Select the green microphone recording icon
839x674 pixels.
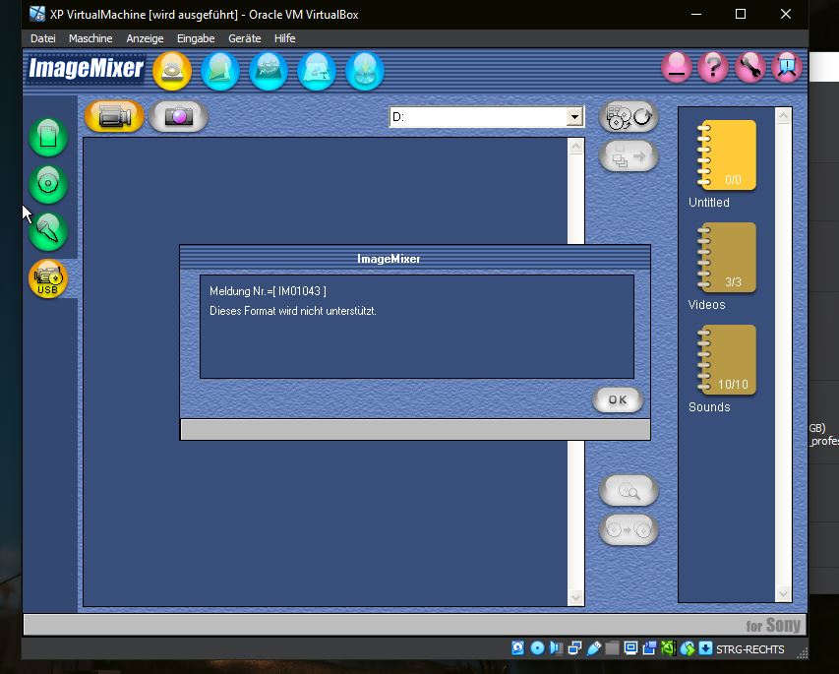(47, 231)
